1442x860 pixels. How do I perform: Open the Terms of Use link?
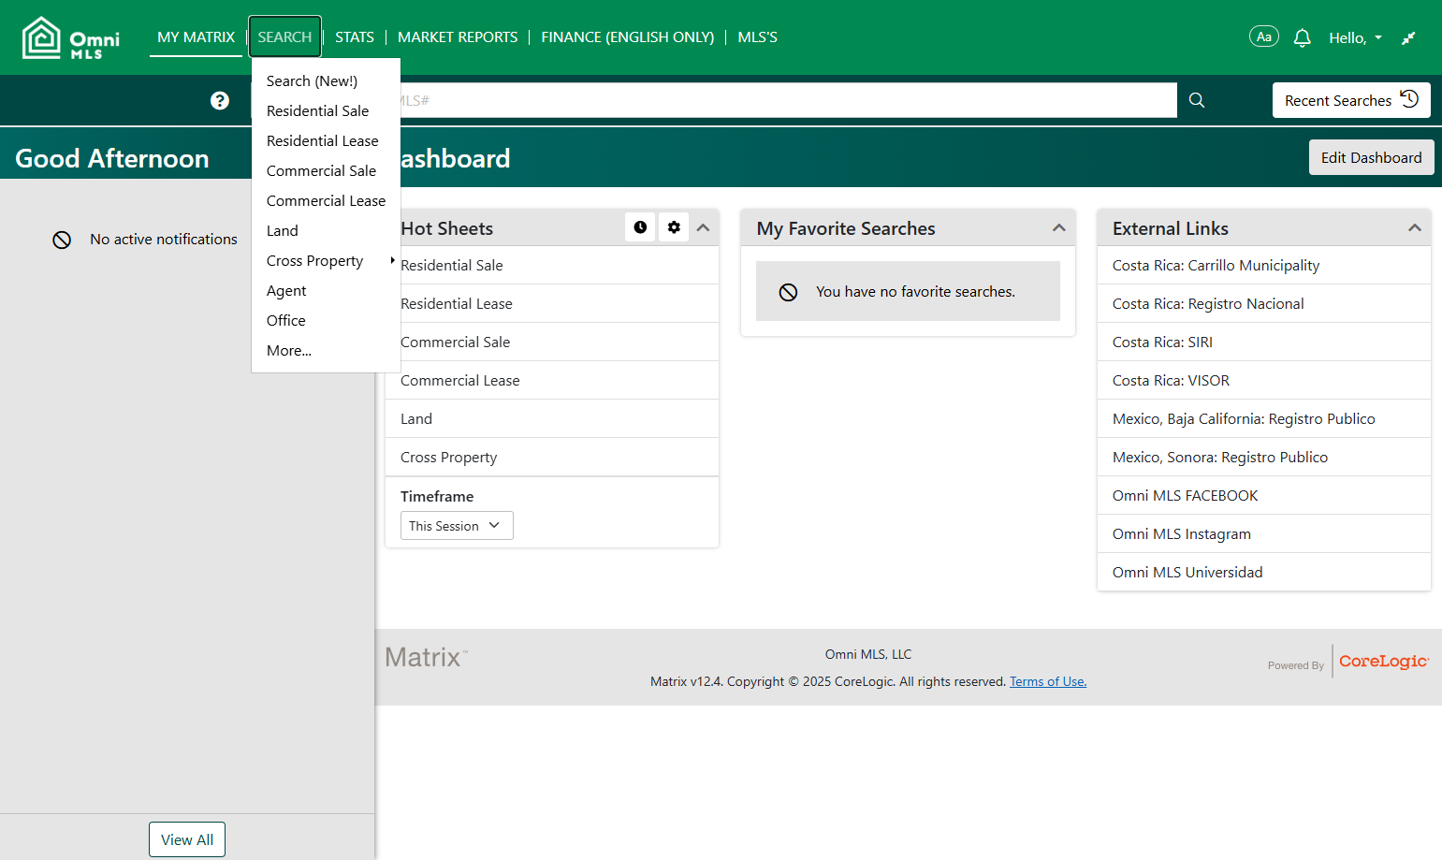tap(1048, 681)
